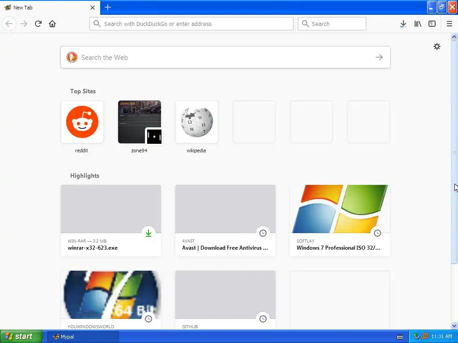Go to the Home page

pyautogui.click(x=52, y=24)
